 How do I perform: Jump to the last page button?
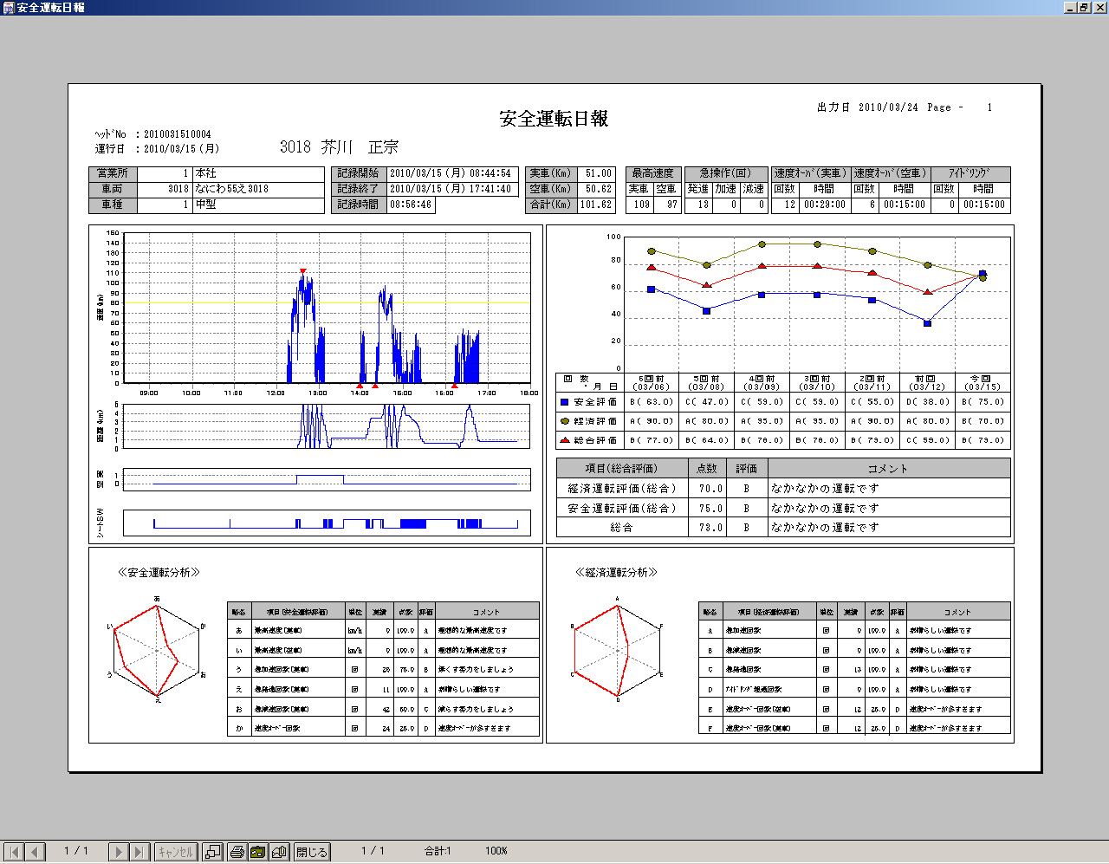tap(140, 852)
